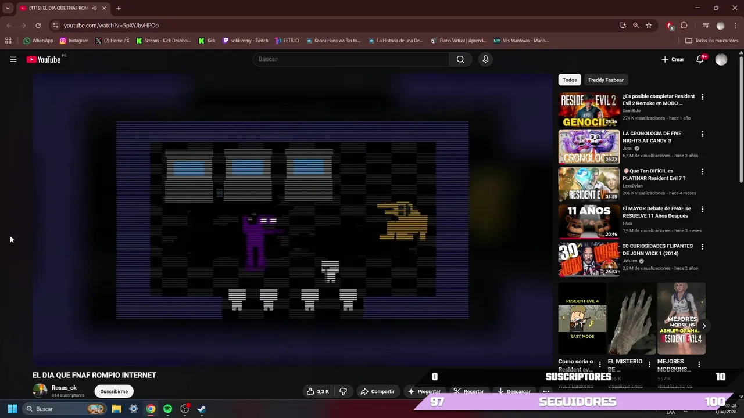Open the 11 Años FNAF debate thumbnail
This screenshot has height=418, width=744.
click(x=589, y=222)
